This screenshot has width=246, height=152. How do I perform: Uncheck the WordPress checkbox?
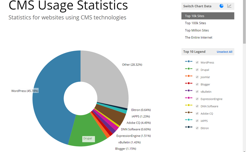(x=197, y=62)
